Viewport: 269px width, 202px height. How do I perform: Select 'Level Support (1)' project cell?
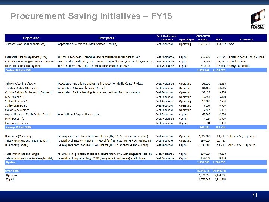tap(15, 97)
